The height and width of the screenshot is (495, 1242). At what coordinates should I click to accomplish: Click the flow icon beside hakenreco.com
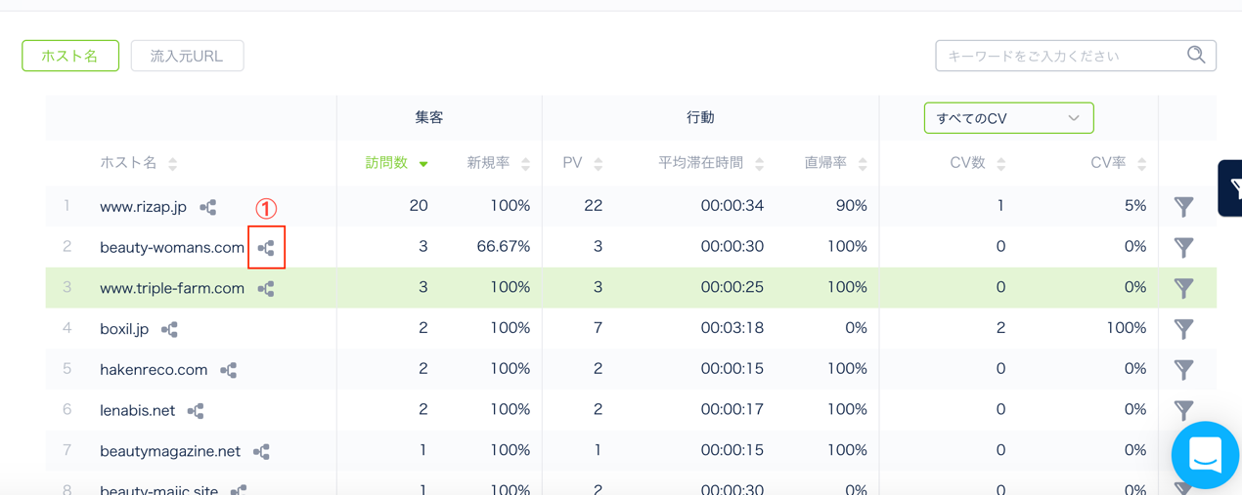coord(229,370)
